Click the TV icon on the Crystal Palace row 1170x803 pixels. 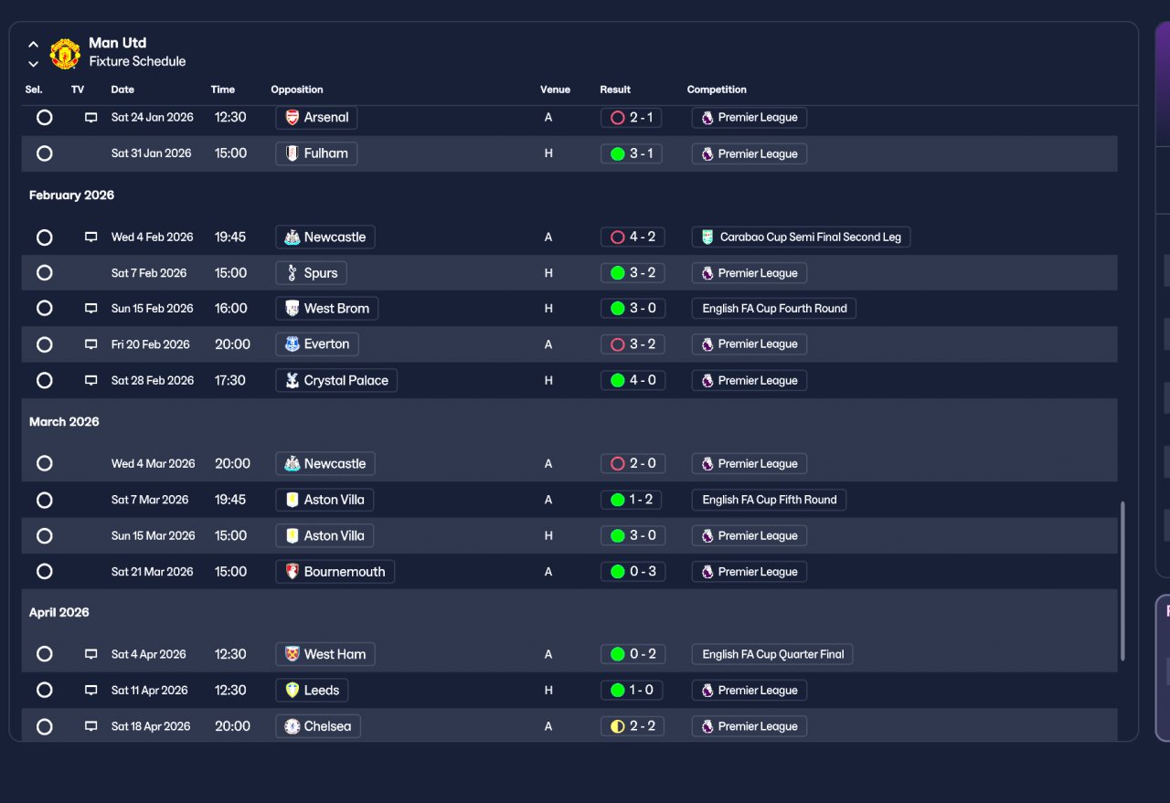(90, 380)
